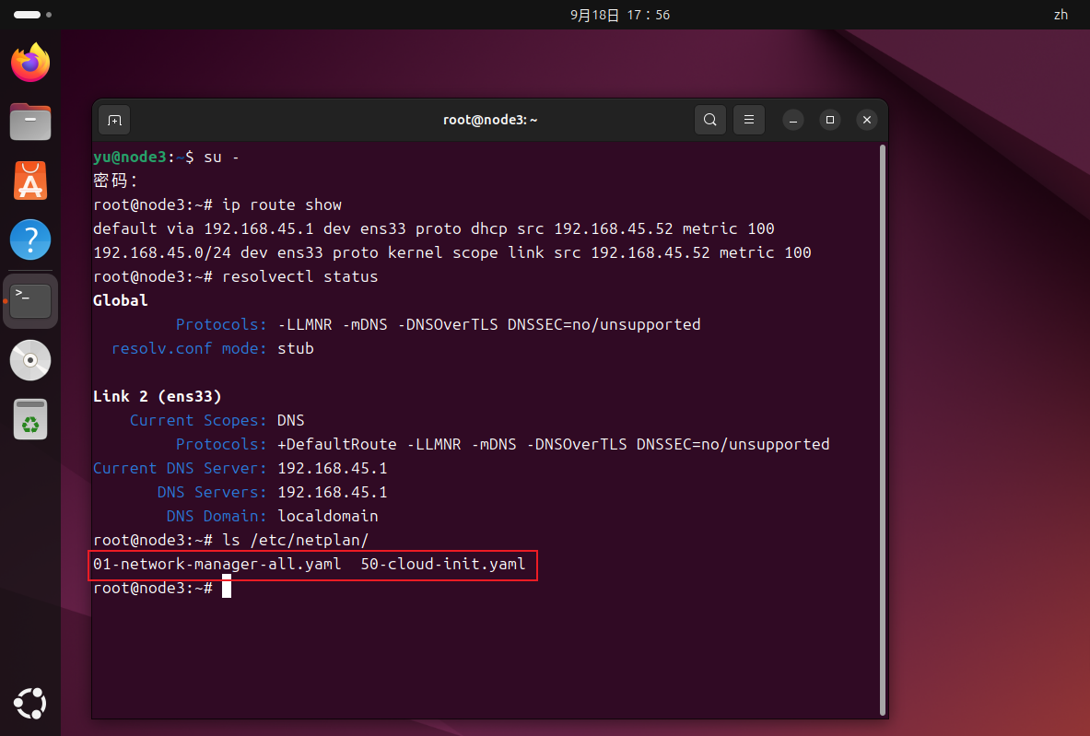The image size is (1090, 736).
Task: Open the Help application in the dock
Action: coord(30,239)
